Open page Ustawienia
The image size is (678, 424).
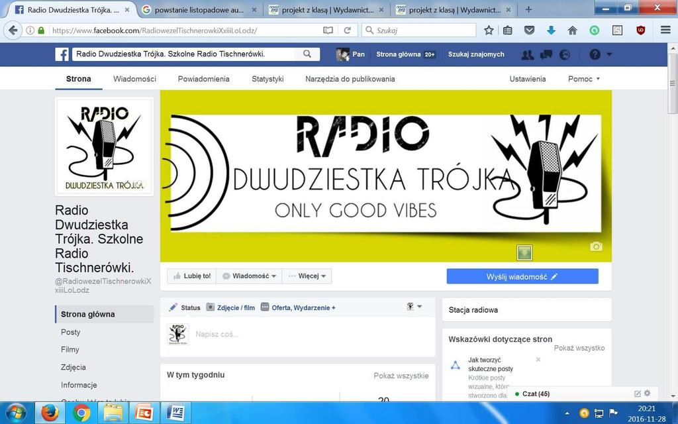click(x=528, y=79)
